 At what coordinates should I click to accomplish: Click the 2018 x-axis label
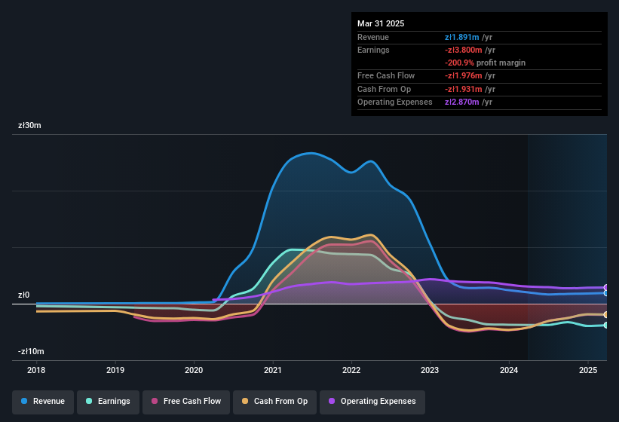coord(36,370)
